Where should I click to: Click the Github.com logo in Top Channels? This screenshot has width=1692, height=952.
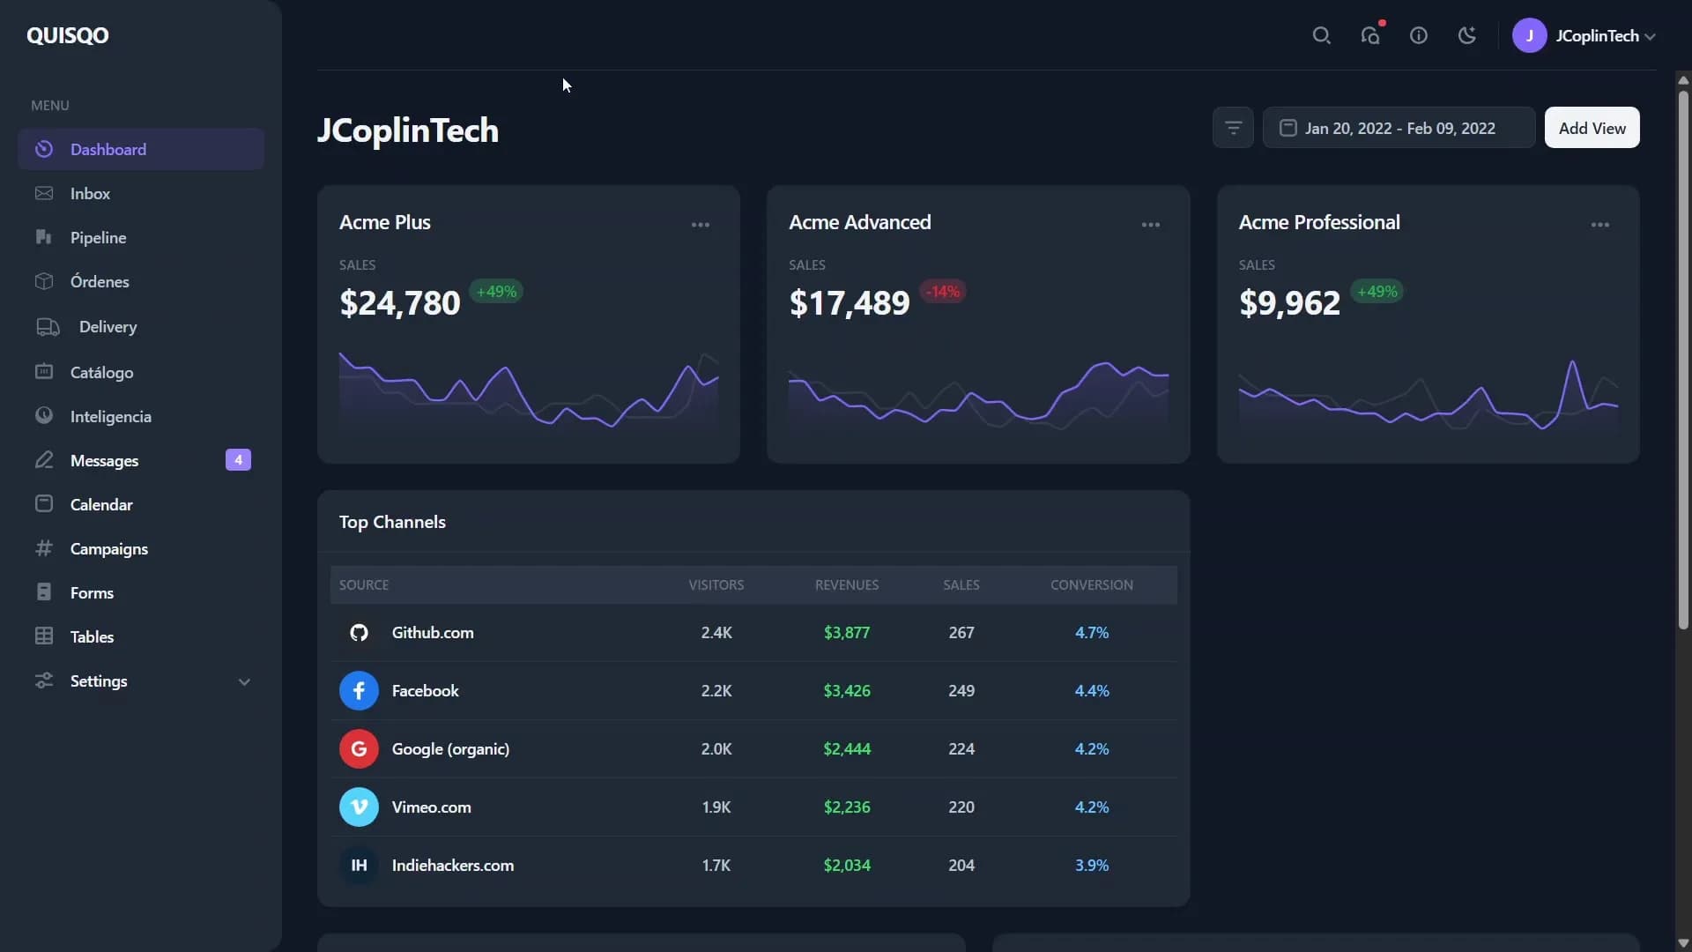click(x=359, y=633)
